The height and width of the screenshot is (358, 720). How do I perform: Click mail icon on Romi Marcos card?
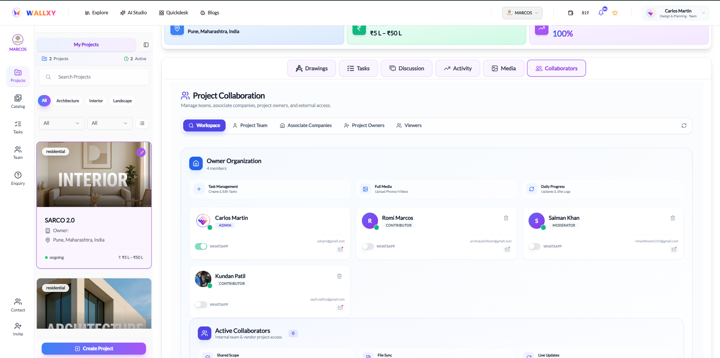pyautogui.click(x=507, y=249)
